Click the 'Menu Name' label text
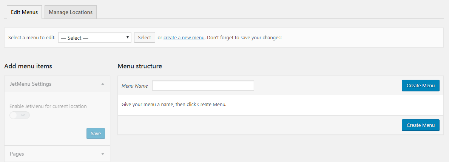449x162 pixels. click(134, 86)
